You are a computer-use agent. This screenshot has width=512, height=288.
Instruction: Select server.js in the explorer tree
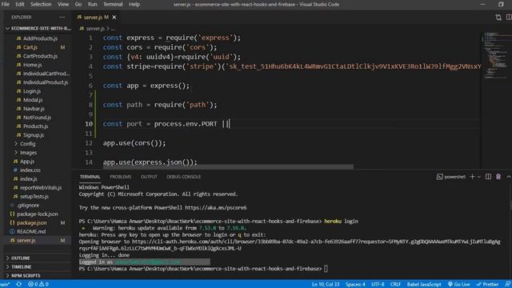(x=26, y=241)
